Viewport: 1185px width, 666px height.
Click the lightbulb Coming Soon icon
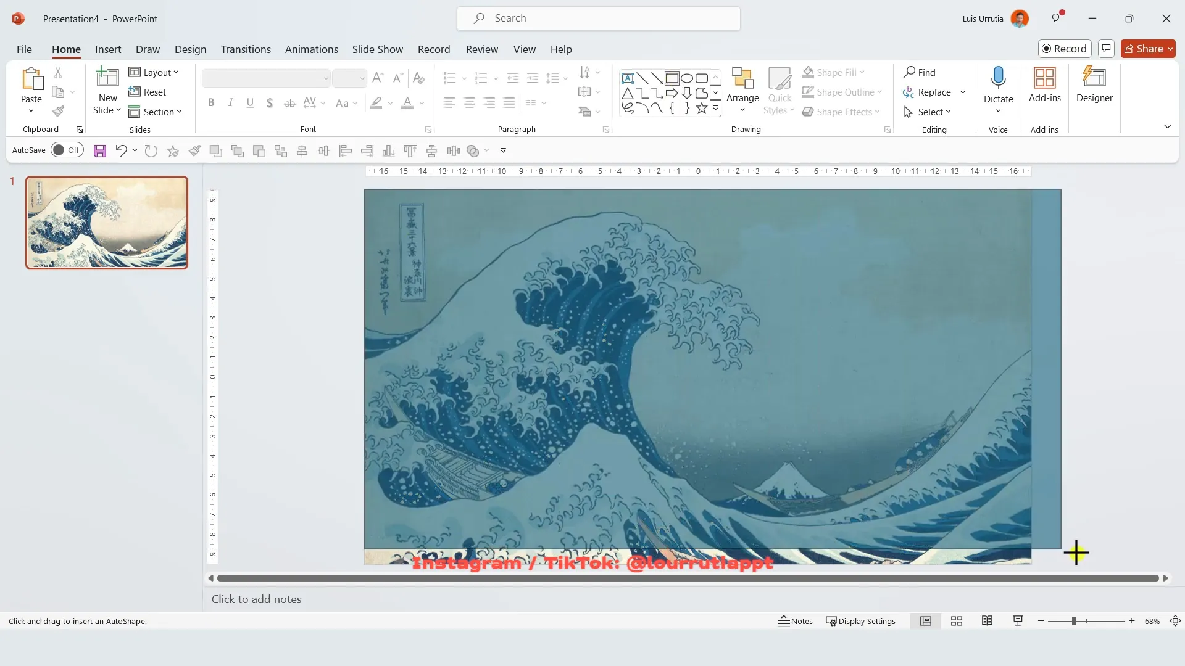pos(1057,18)
